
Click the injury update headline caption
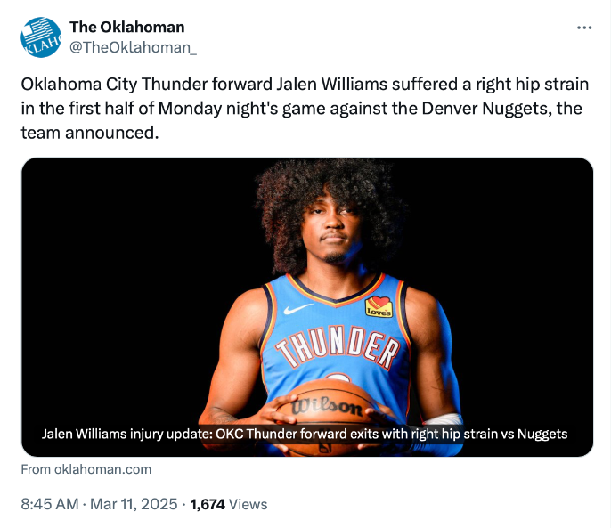tap(305, 434)
